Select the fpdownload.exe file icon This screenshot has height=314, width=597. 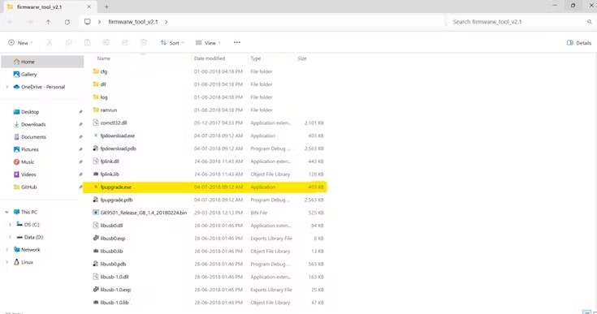96,135
